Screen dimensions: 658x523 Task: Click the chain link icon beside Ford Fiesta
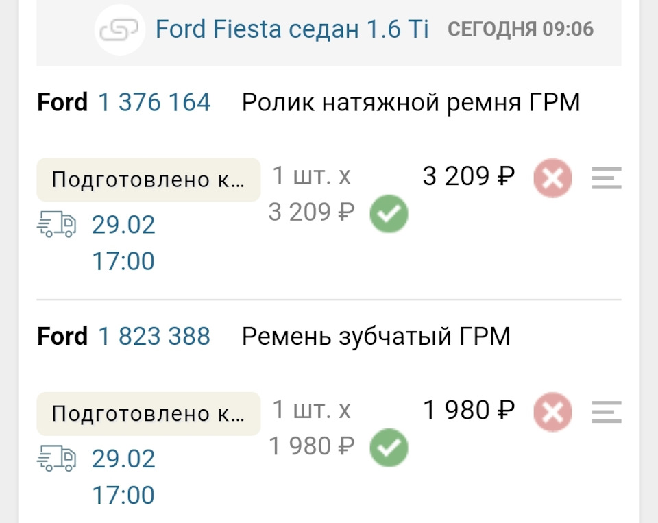120,29
